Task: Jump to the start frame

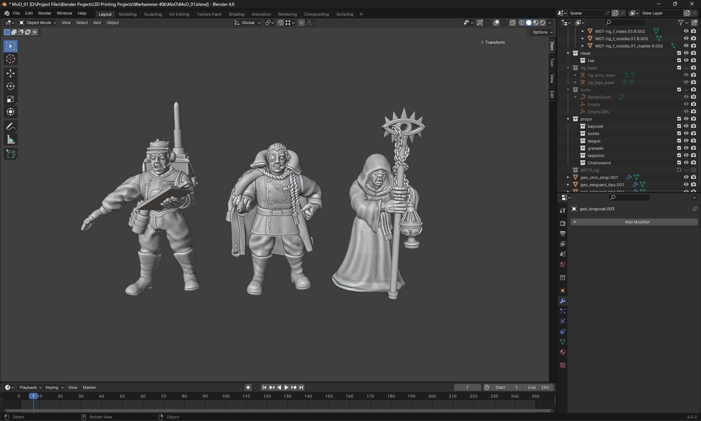Action: click(264, 387)
